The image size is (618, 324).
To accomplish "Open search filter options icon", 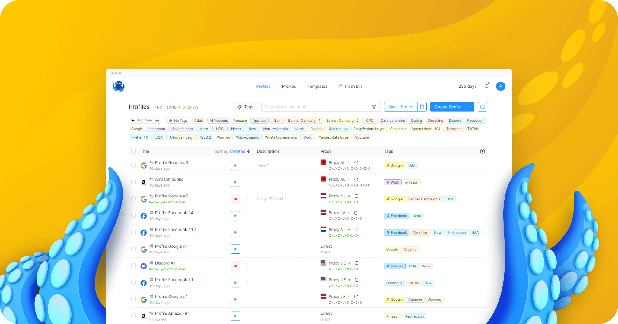I will click(374, 107).
